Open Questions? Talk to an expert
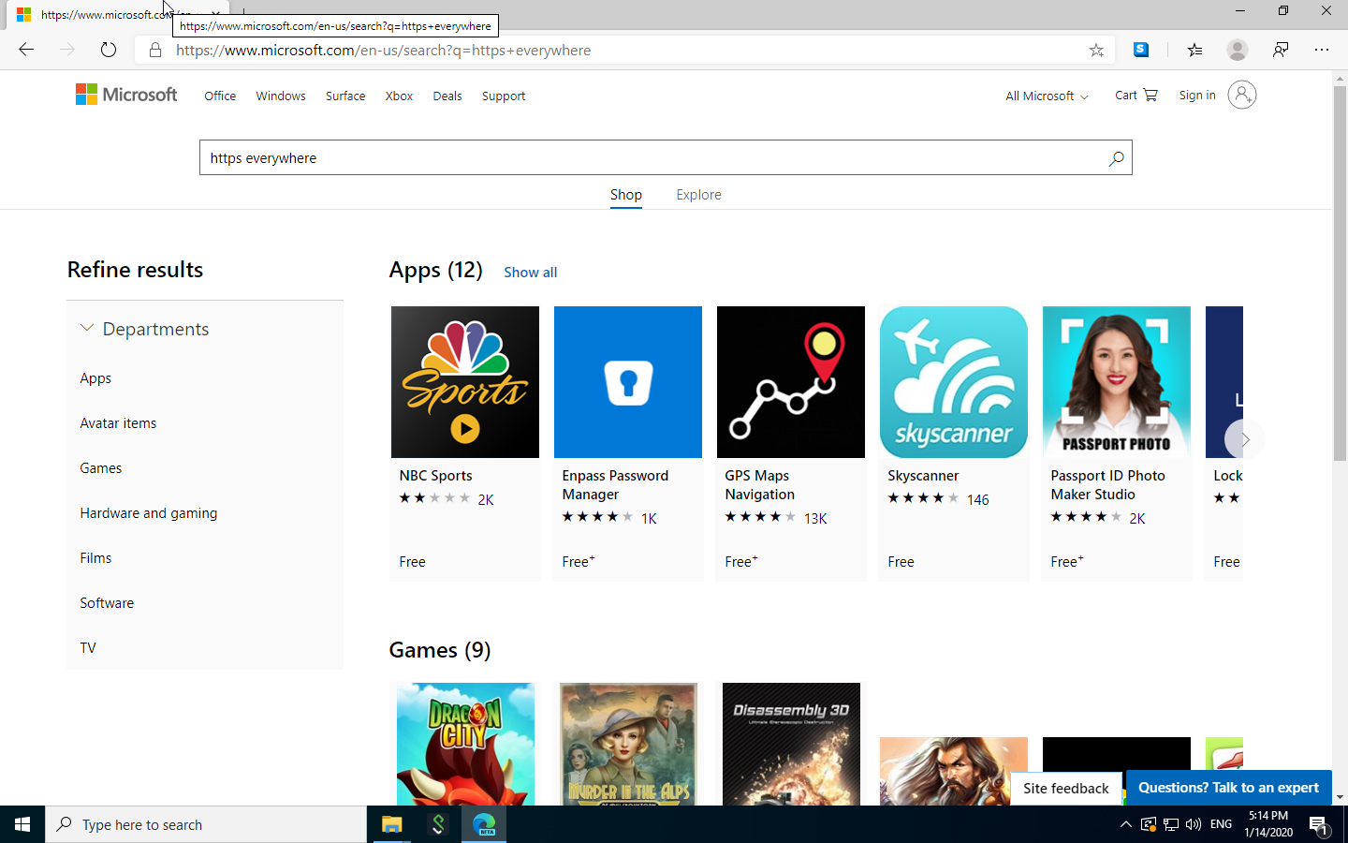Screen dimensions: 1348x843 1227,787
